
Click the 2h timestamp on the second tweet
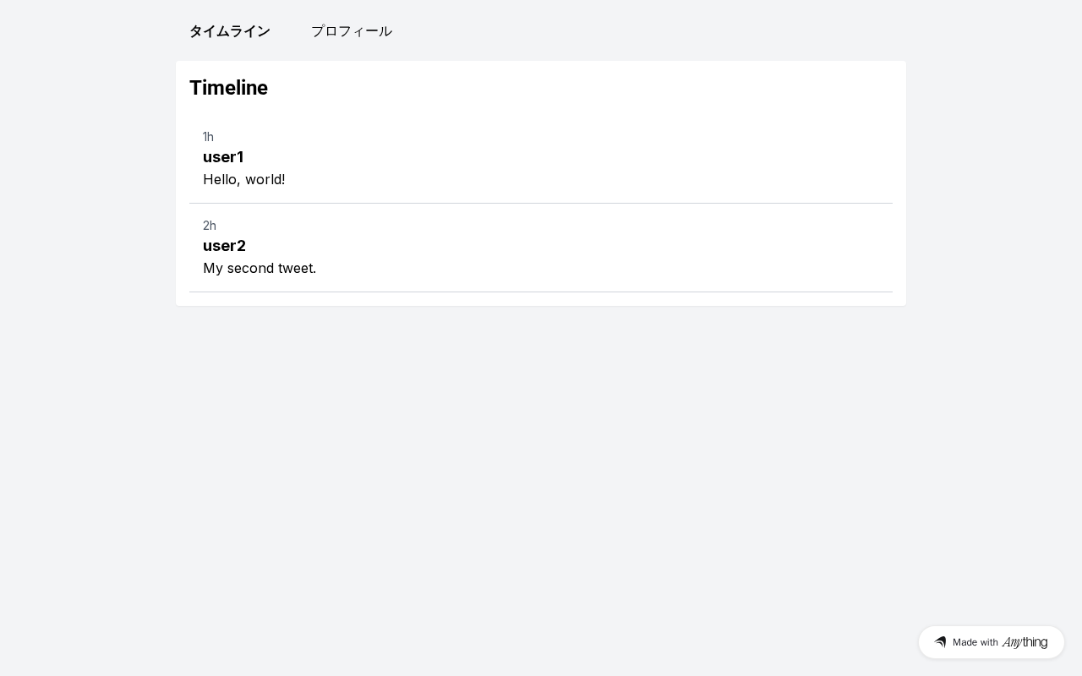coord(210,226)
